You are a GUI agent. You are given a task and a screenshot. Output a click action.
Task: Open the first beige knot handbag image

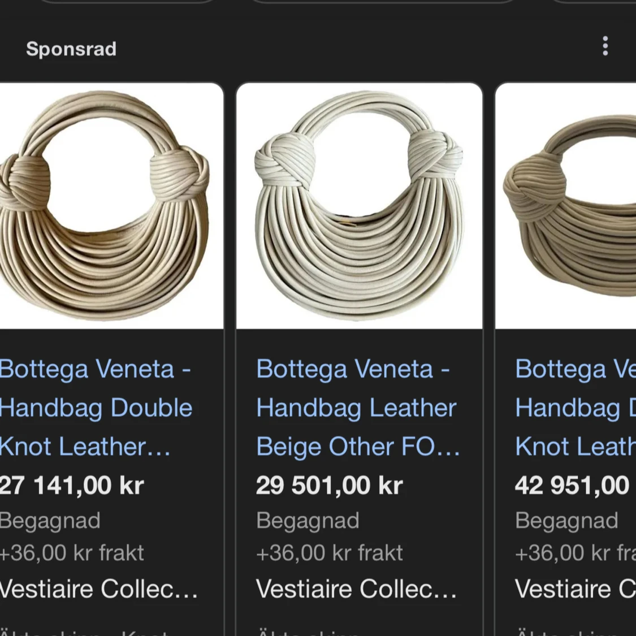pos(111,206)
